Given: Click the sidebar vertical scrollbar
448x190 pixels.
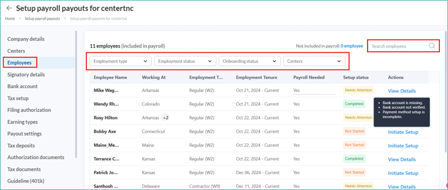Looking at the screenshot, I should point(76,94).
